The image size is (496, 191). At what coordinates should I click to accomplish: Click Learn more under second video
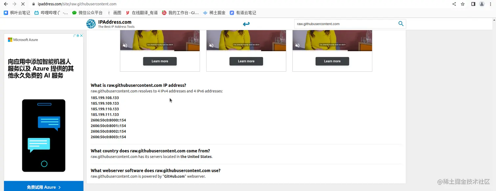[246, 61]
